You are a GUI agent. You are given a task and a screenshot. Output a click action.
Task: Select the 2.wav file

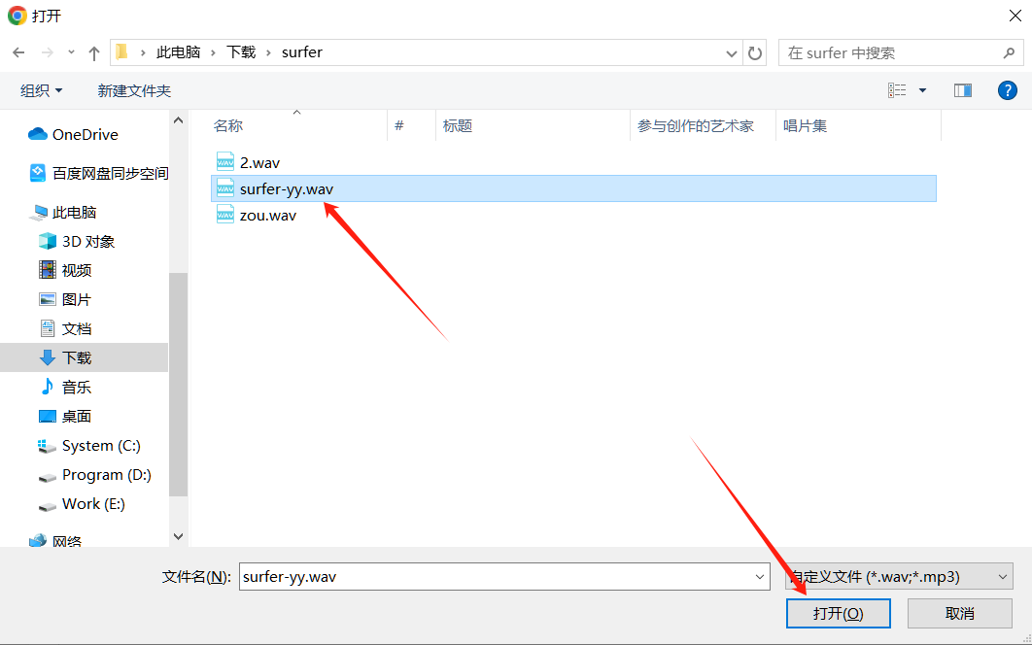tap(258, 162)
